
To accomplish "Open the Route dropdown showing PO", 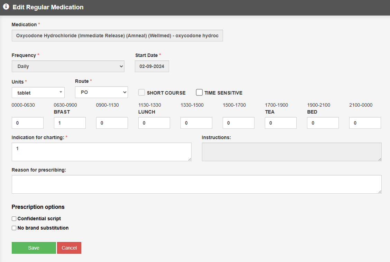I will point(101,92).
